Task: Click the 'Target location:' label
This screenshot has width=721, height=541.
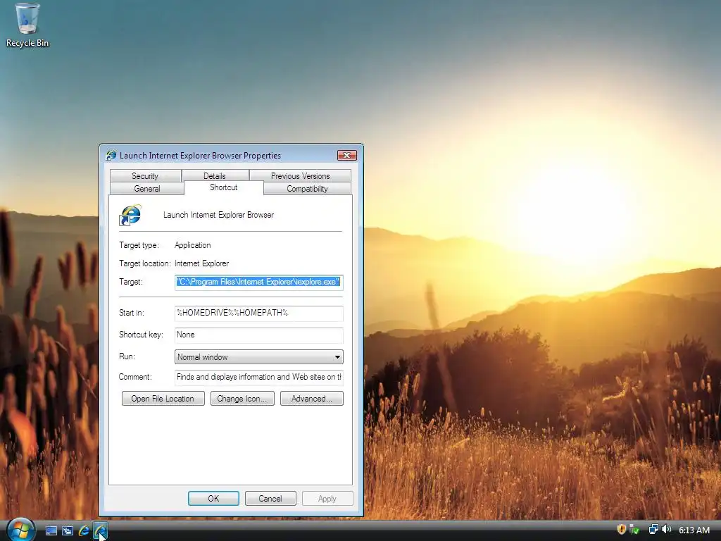Action: [145, 263]
